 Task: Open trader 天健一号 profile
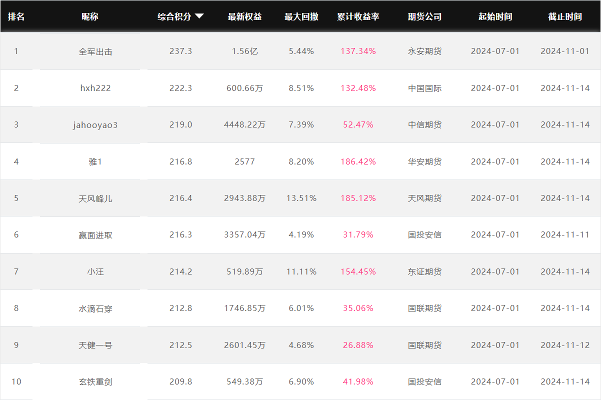point(95,345)
